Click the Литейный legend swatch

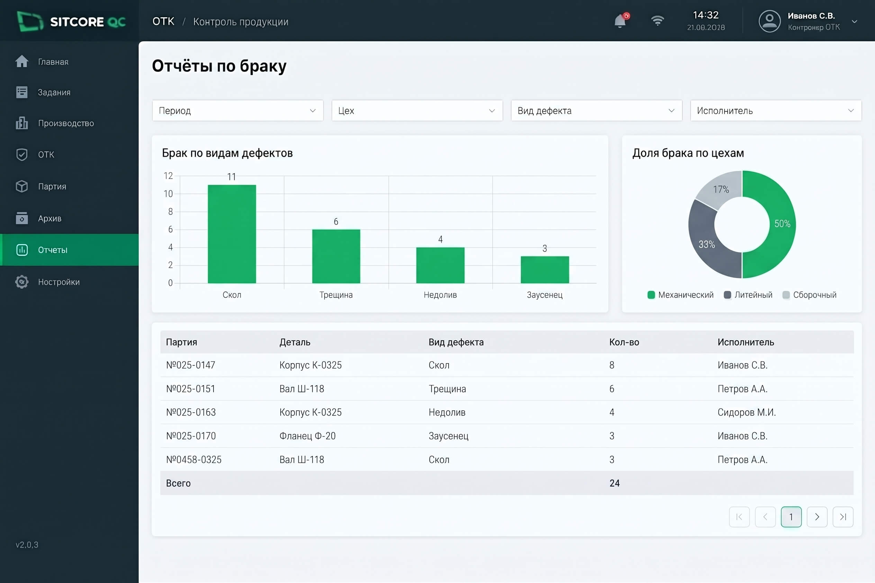tap(728, 295)
